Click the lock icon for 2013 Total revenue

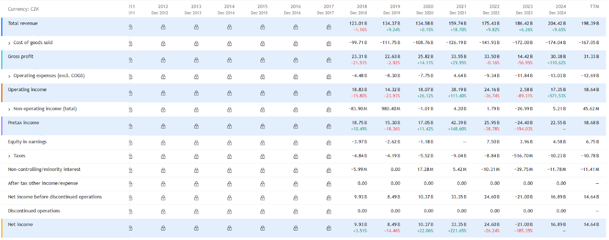(196, 27)
